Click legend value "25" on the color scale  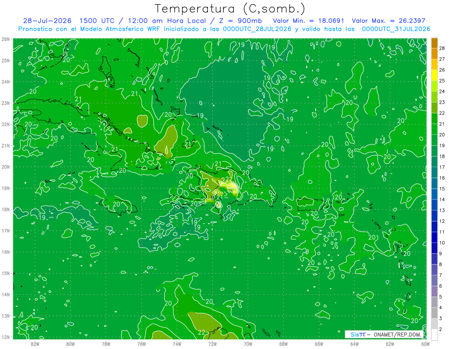(x=442, y=81)
